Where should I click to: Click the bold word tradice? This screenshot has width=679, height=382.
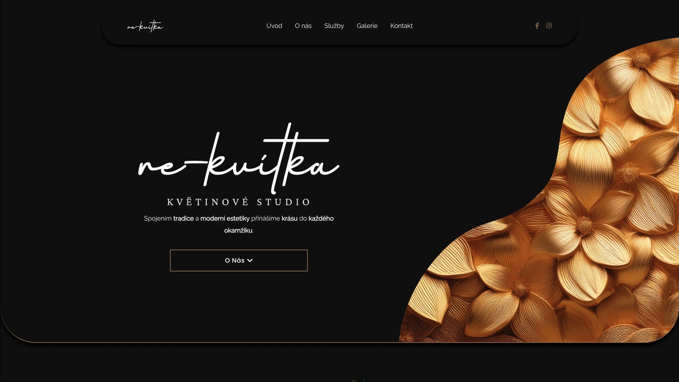click(x=183, y=218)
